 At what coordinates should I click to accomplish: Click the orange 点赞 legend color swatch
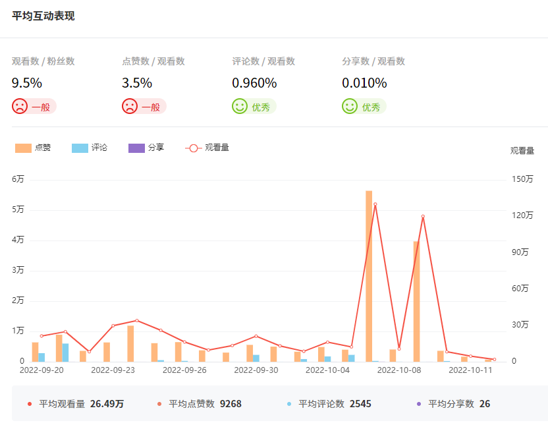tap(23, 148)
